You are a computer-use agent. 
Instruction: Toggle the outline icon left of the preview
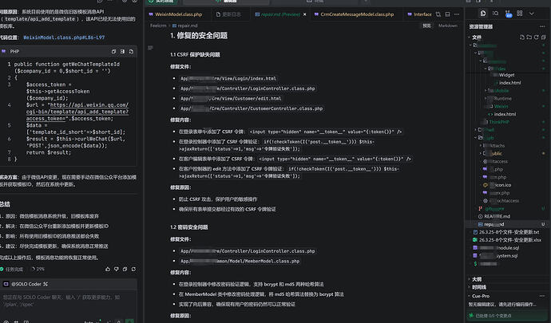[x=150, y=48]
